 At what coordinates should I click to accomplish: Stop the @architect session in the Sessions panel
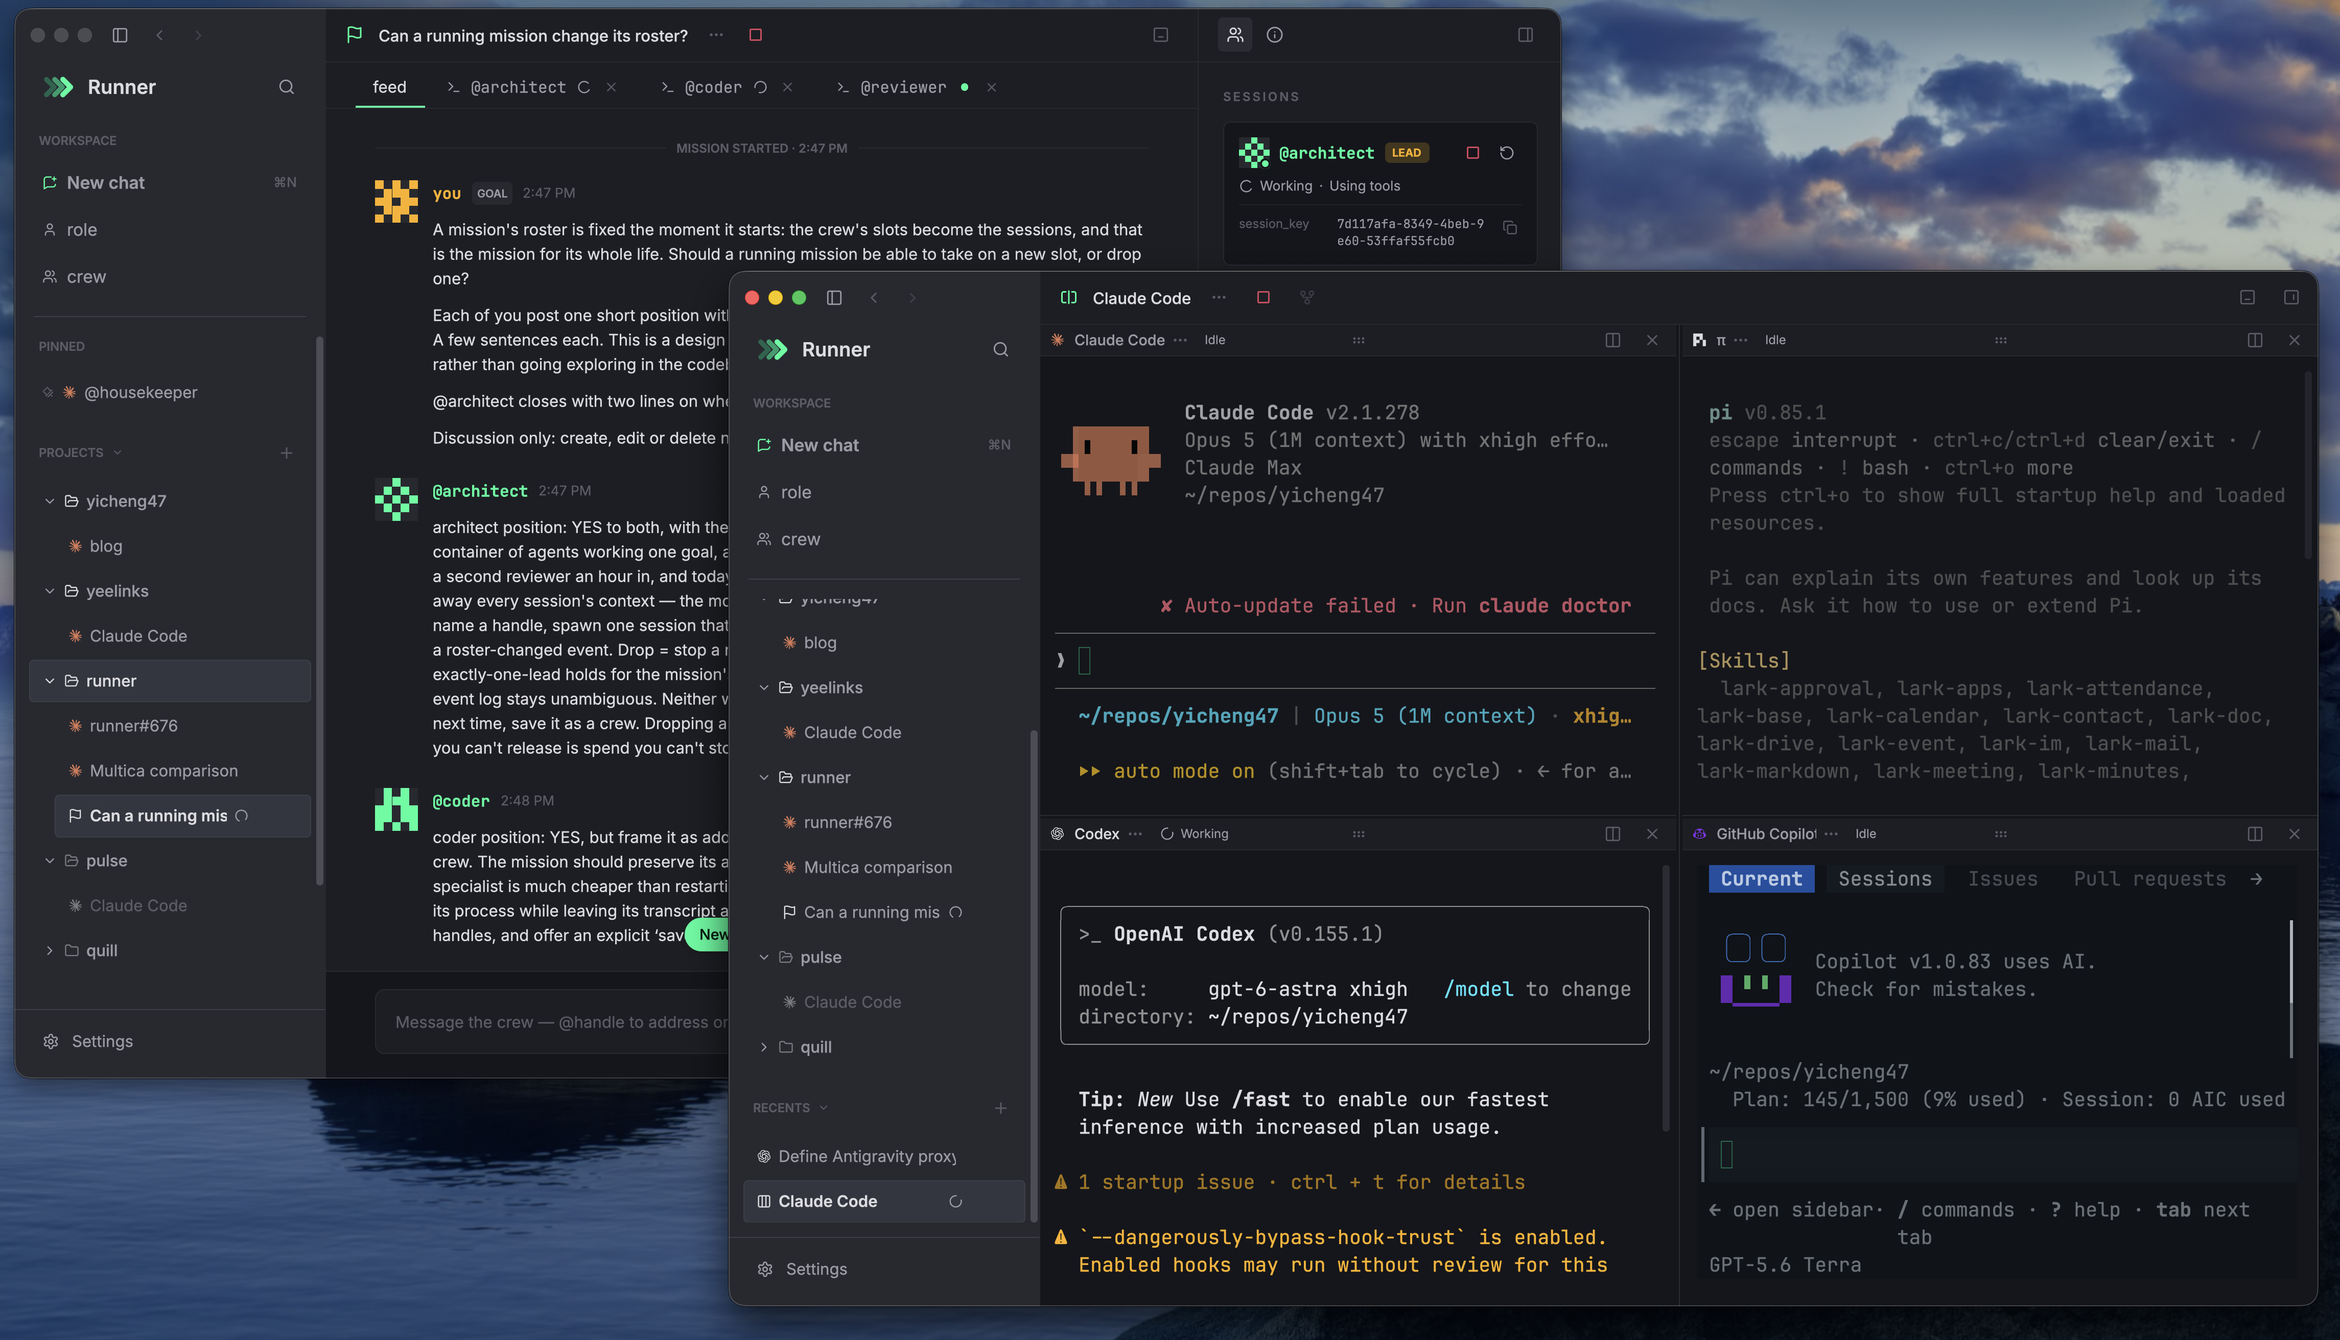[1473, 153]
